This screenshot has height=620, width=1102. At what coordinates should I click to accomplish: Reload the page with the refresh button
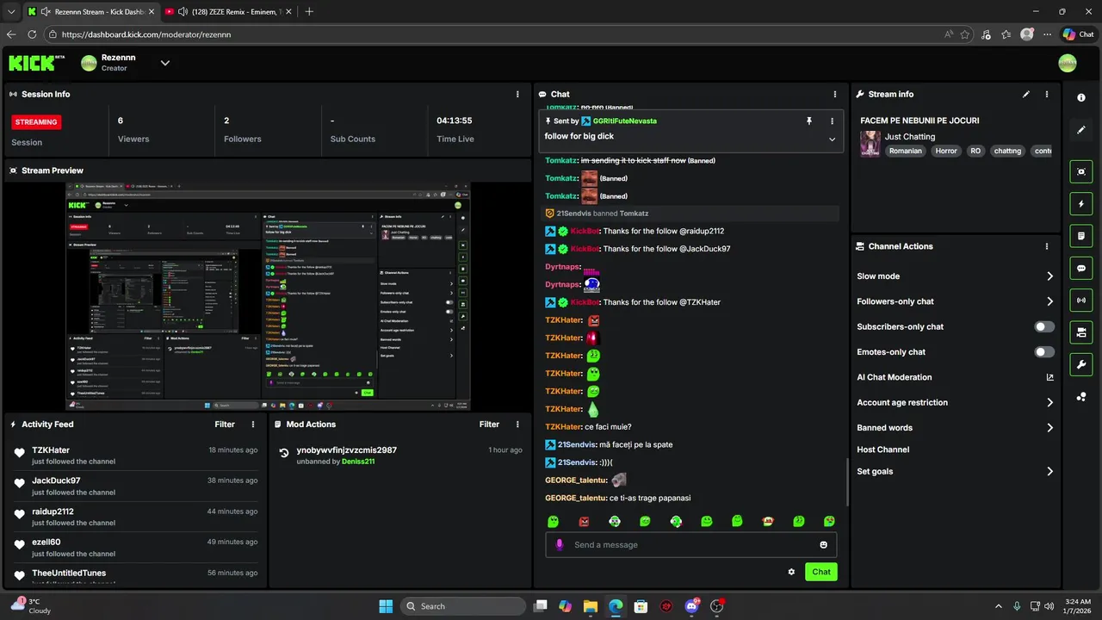point(32,34)
